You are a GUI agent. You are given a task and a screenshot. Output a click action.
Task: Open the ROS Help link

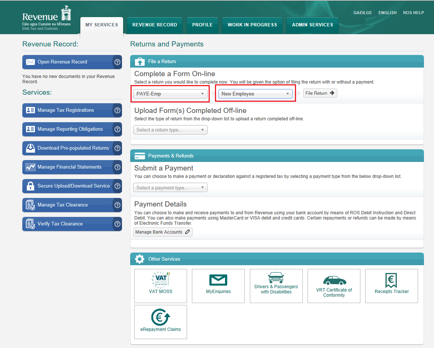414,13
